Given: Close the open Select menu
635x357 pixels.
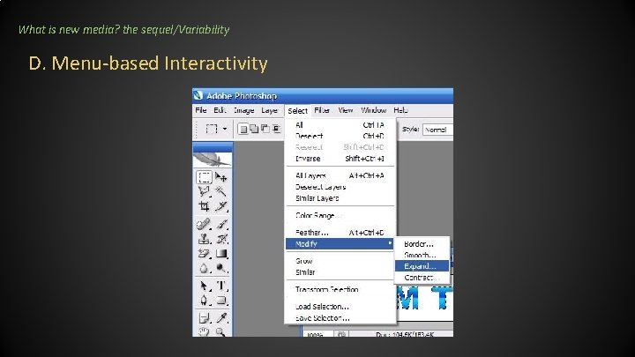Looking at the screenshot, I should click(x=298, y=110).
